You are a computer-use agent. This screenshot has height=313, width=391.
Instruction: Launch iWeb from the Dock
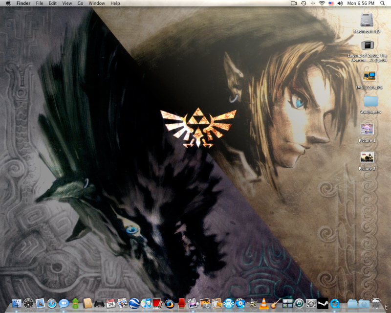tap(217, 304)
